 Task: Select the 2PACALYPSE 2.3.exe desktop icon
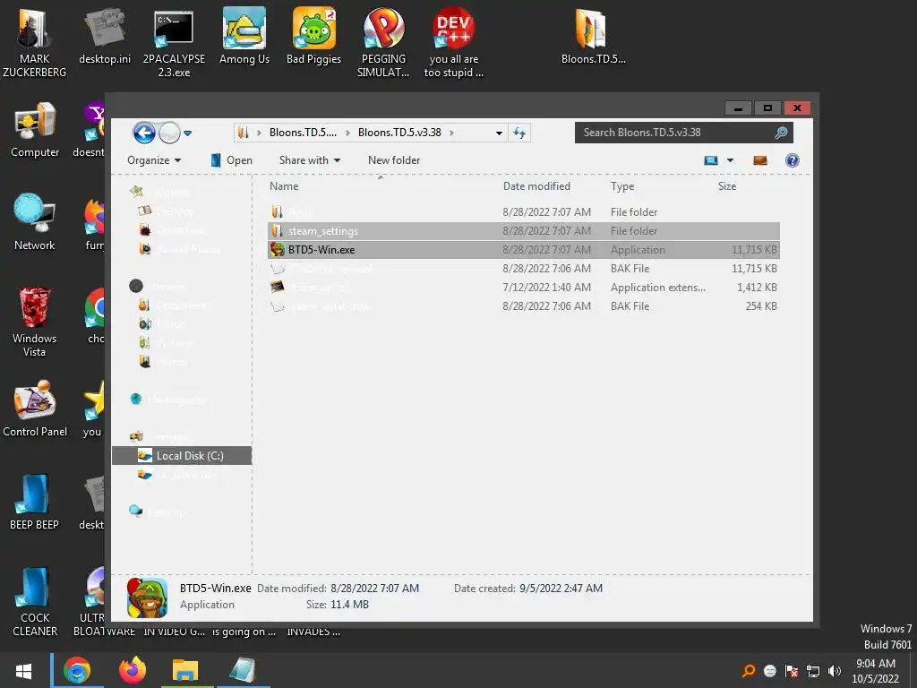(174, 42)
